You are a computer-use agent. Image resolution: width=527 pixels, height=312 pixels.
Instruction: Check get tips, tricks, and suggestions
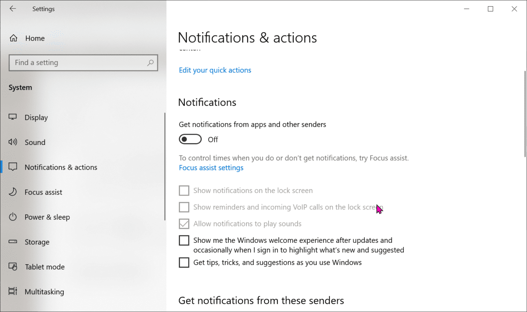click(184, 262)
